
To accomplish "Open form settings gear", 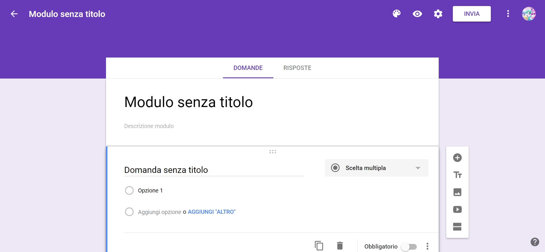I will [438, 14].
